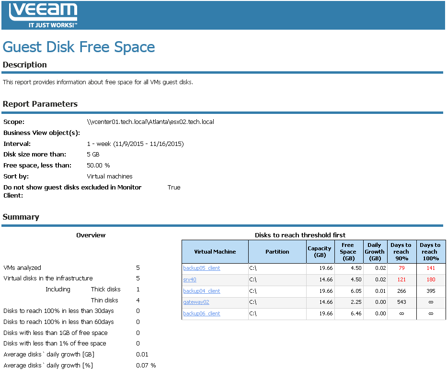Click the Guest Disk Free Space title
The width and height of the screenshot is (447, 378).
79,47
